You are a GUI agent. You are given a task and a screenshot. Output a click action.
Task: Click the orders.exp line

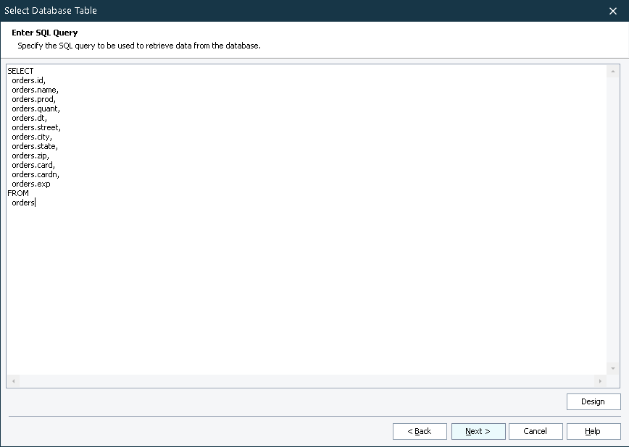tap(31, 184)
